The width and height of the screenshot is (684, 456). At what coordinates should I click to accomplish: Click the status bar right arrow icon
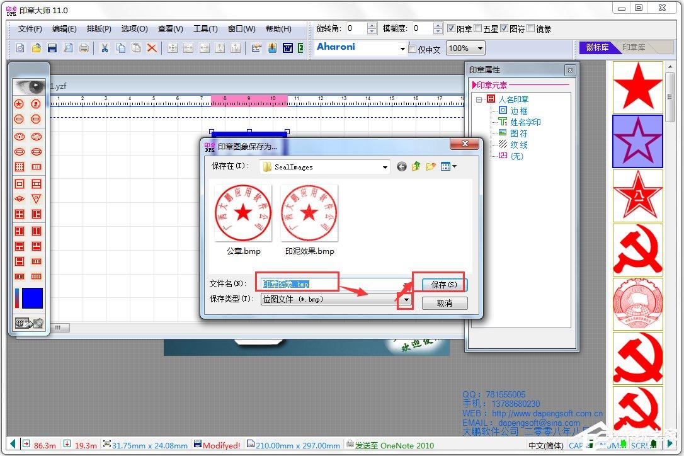(x=671, y=444)
